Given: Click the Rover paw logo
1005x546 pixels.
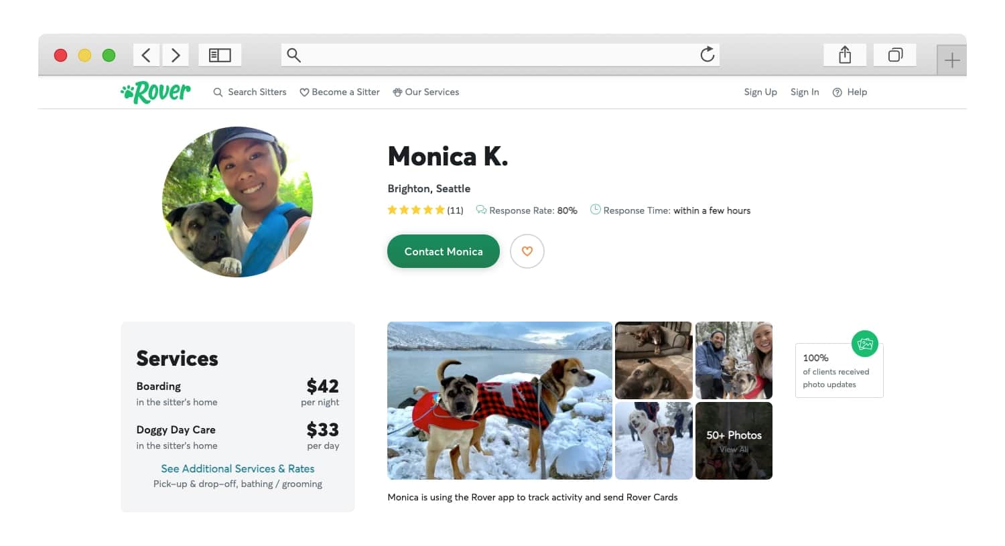Looking at the screenshot, I should click(x=155, y=92).
